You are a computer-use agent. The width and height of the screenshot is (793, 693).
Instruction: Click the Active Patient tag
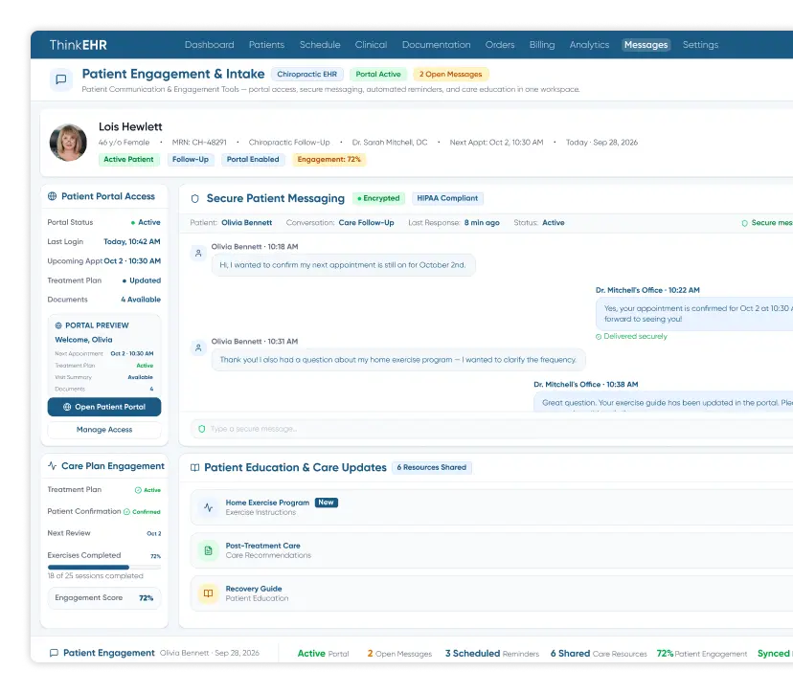(128, 160)
